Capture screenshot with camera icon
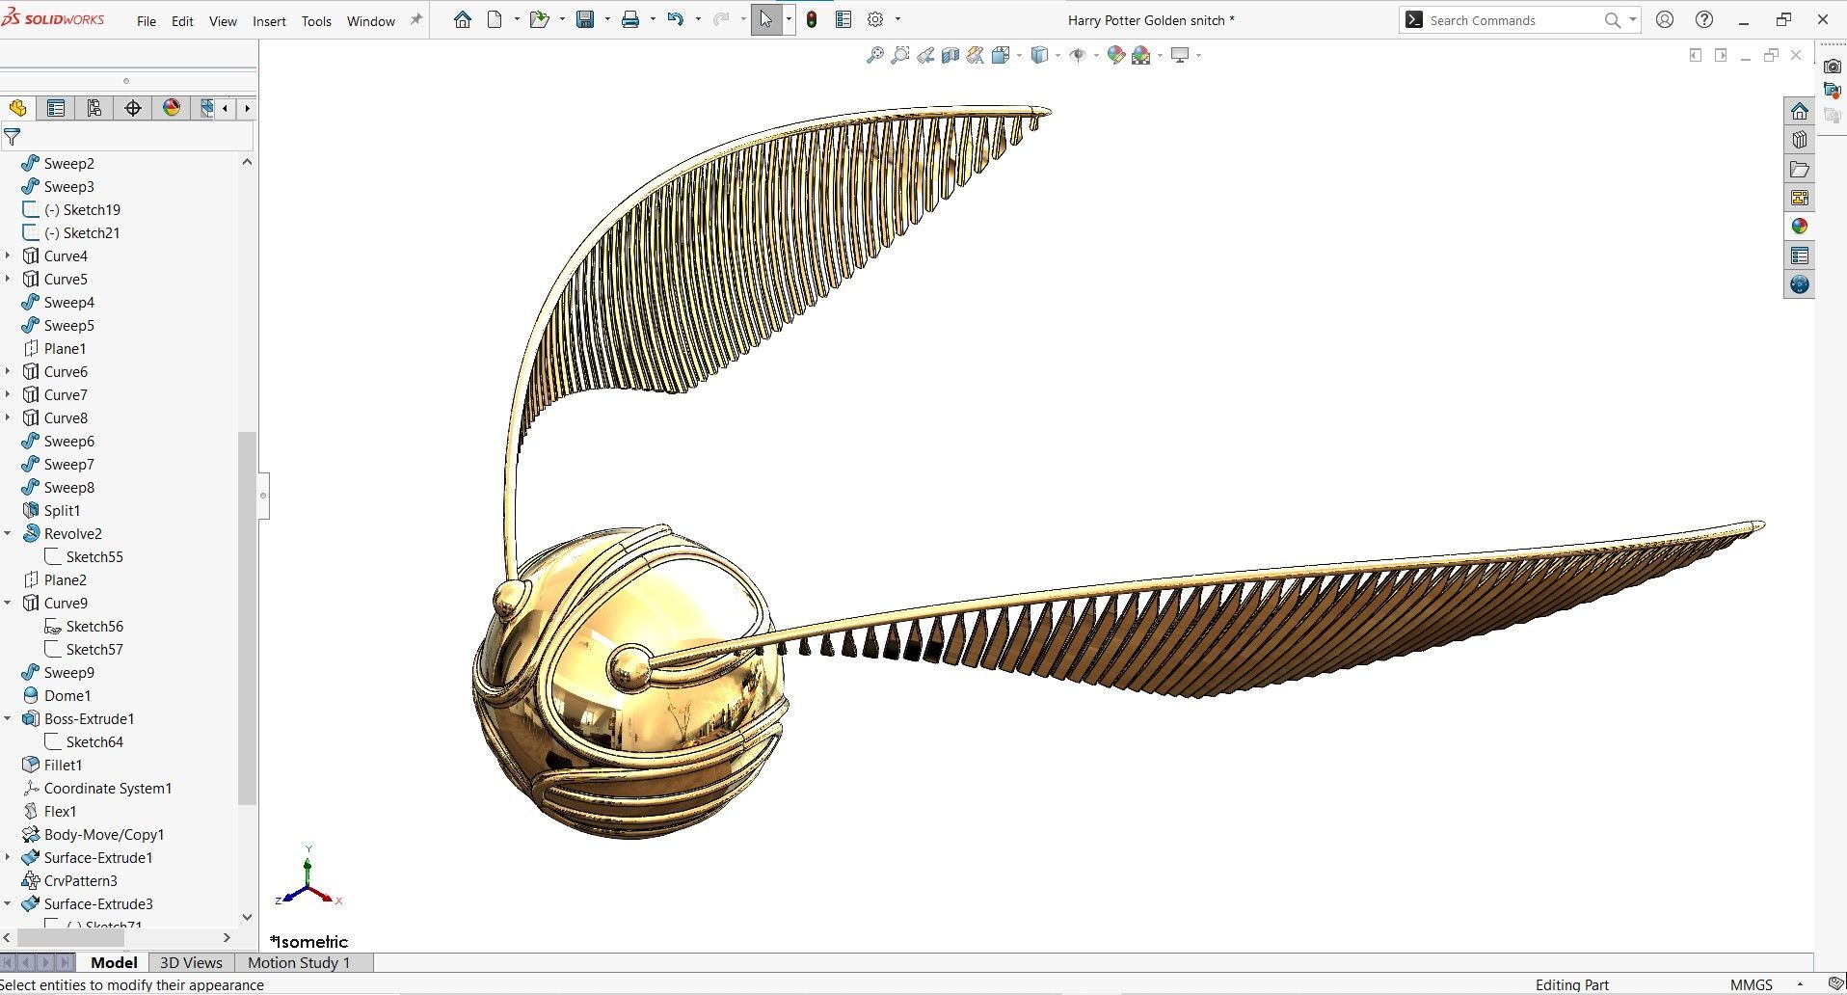Viewport: 1847px width, 995px height. pyautogui.click(x=1833, y=66)
